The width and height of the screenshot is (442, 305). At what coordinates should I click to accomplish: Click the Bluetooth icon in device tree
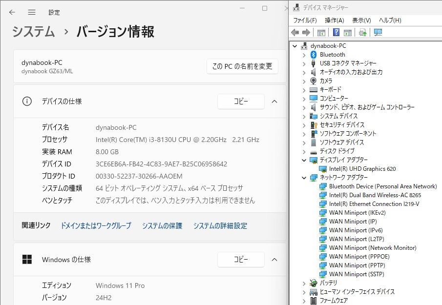point(314,54)
